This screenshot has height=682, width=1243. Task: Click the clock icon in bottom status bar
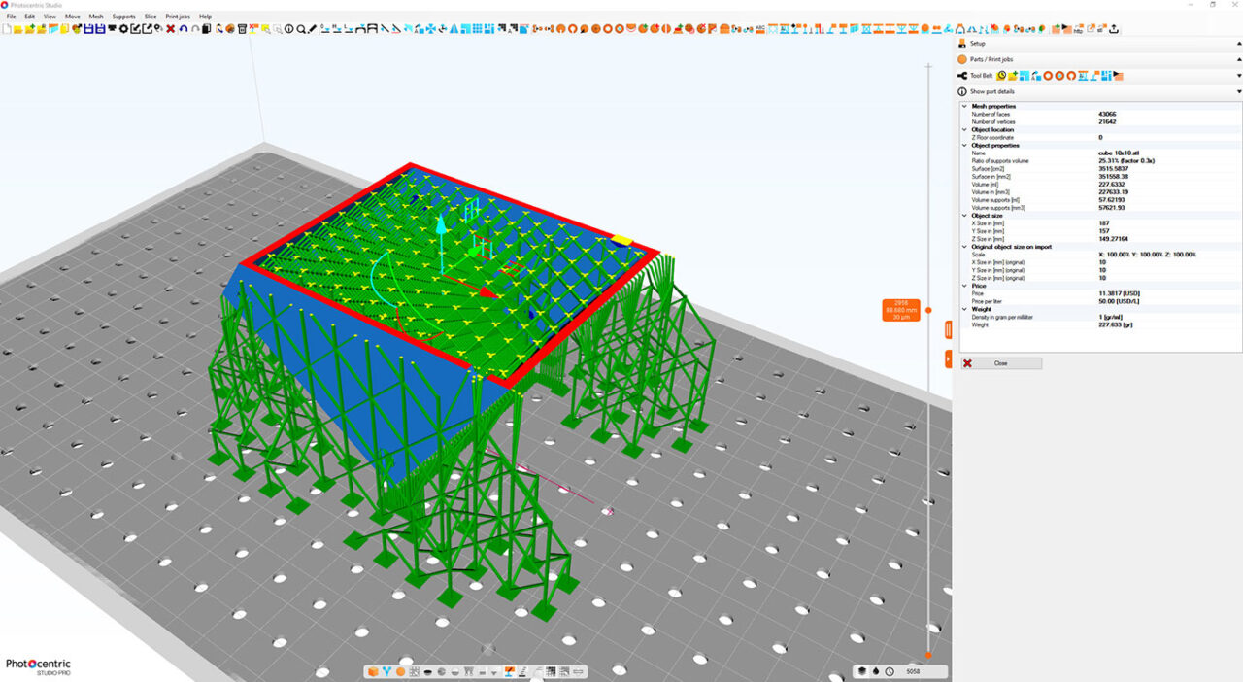[x=890, y=671]
